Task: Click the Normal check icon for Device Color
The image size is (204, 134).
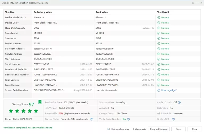Action: pyautogui.click(x=159, y=23)
